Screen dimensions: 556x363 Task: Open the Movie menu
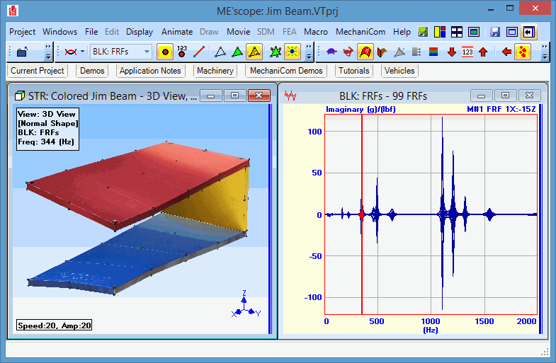pyautogui.click(x=238, y=32)
